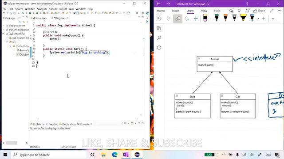Open OneNote Help tab
Image resolution: width=284 pixels, height=159 pixels.
tap(217, 11)
